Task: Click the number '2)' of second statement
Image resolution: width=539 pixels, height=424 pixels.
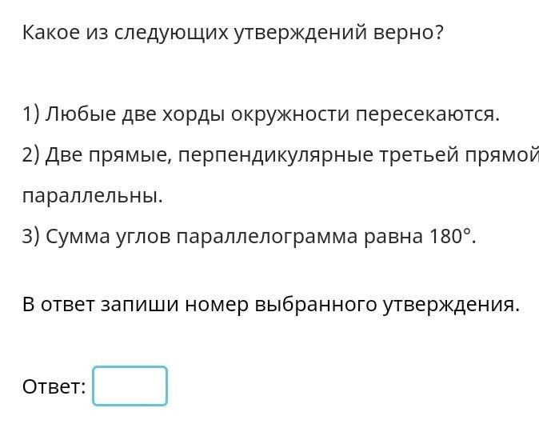Action: tap(31, 154)
